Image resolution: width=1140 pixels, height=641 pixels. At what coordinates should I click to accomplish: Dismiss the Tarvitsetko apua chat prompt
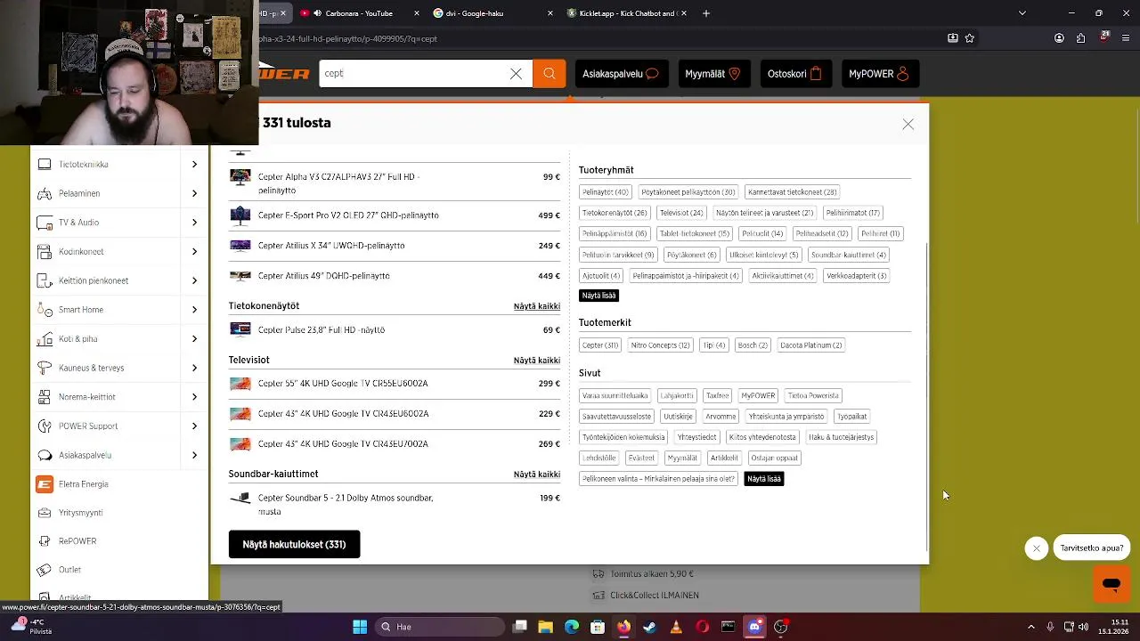point(1036,549)
